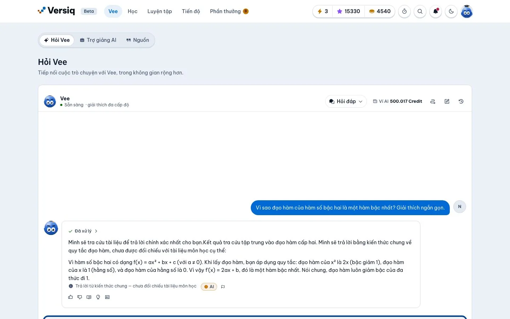
Task: Click the A+ card icon under the answer
Action: pyautogui.click(x=107, y=297)
